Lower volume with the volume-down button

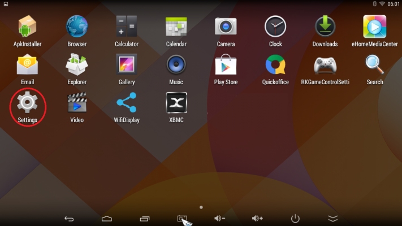pyautogui.click(x=219, y=218)
